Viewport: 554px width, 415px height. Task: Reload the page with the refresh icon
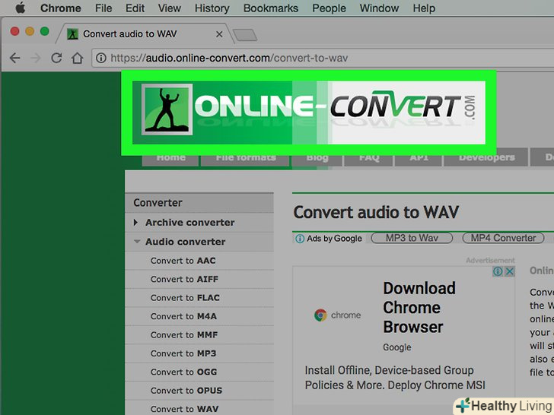click(56, 58)
